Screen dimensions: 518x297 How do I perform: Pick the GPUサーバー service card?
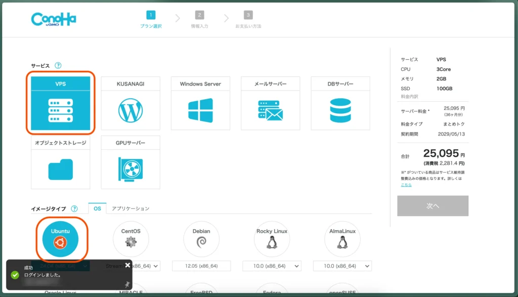point(131,162)
